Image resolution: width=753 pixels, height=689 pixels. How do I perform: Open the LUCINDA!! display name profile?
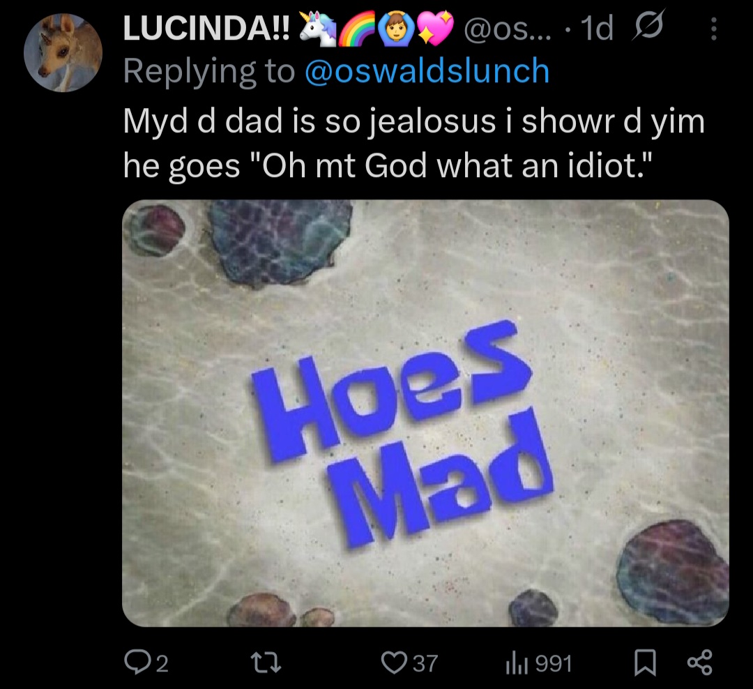[206, 29]
